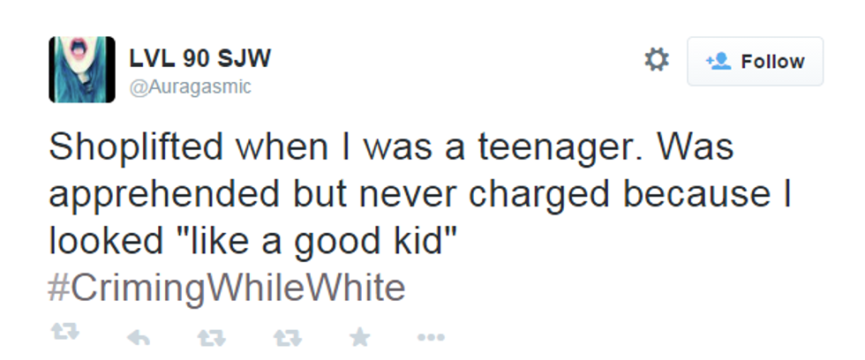Open the @Auragasmic handle profile
The width and height of the screenshot is (865, 360).
[191, 86]
